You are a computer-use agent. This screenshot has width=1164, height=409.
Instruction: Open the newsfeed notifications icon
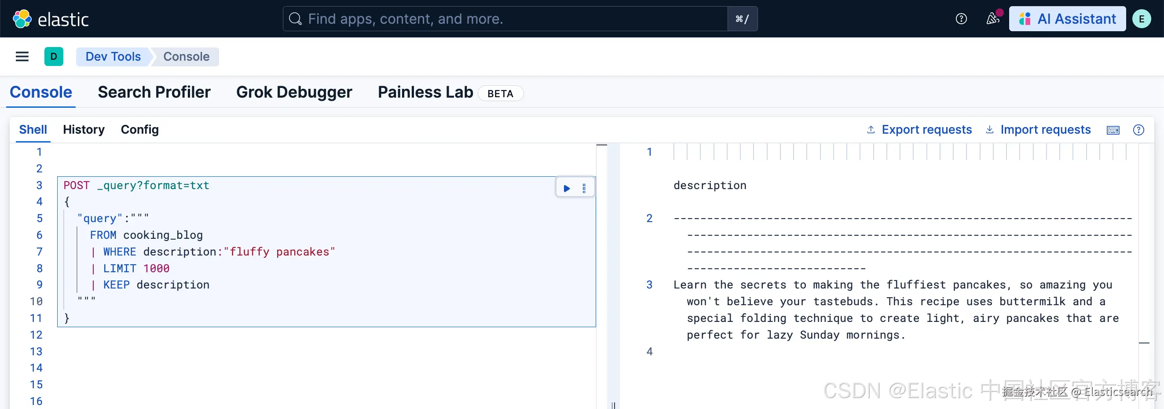tap(992, 19)
